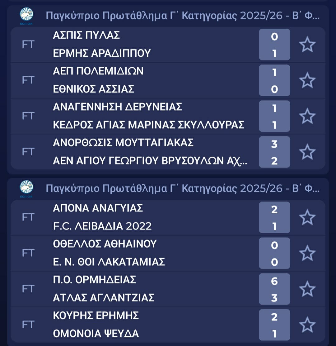Viewport: 336px width, 346px height.
Task: Click the 3-2 score of ΑΝΟΡΘΩΣΙΣ ΜΟΥΤΤΑΓΙΑΚΑΣ match
Action: (x=274, y=152)
